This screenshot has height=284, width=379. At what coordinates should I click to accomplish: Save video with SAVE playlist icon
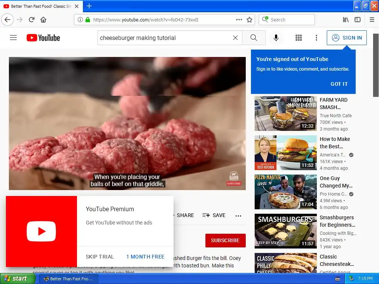[x=214, y=215]
